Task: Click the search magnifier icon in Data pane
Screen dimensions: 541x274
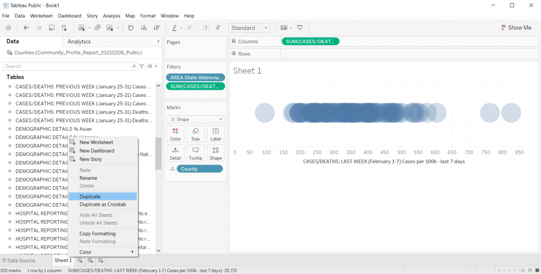Action: pyautogui.click(x=134, y=66)
